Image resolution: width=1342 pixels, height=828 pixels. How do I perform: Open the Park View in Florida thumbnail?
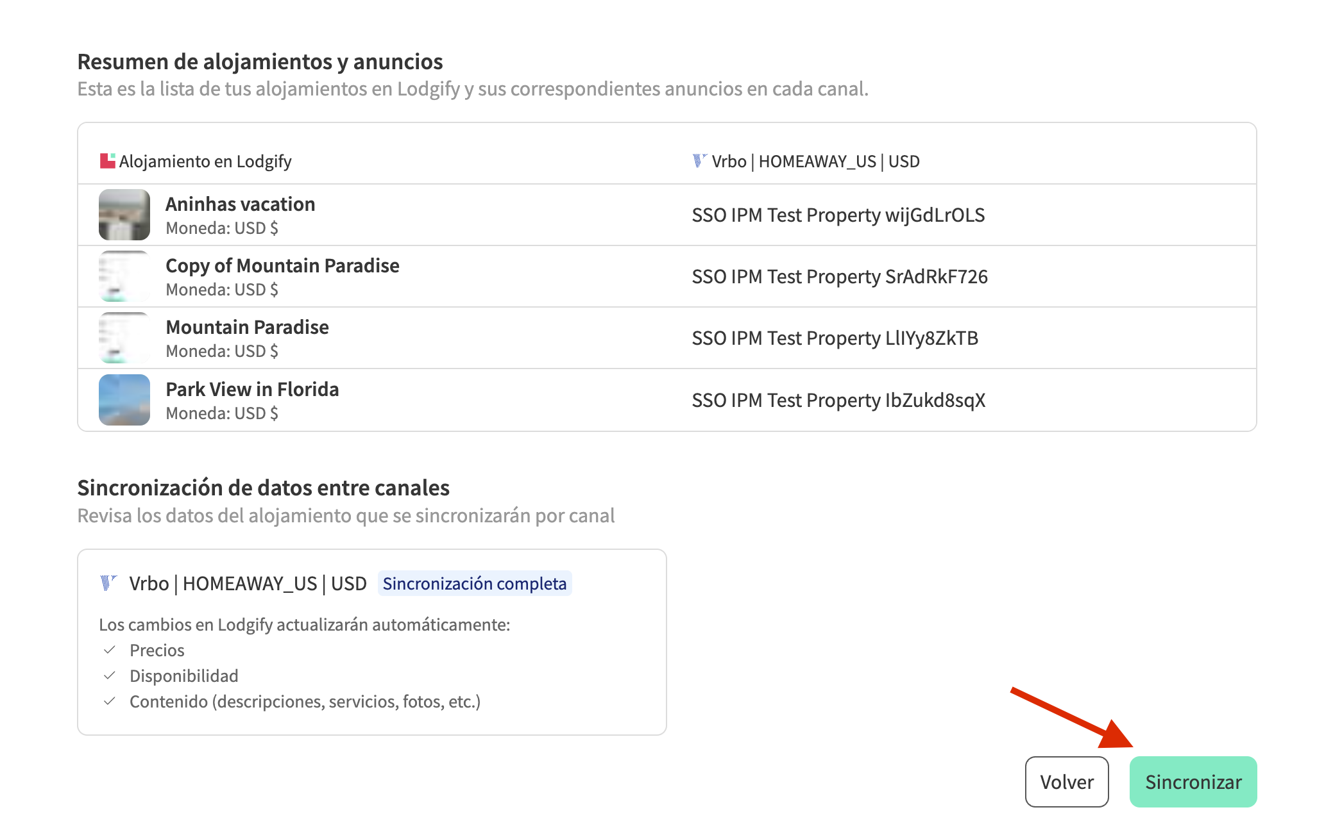(124, 400)
